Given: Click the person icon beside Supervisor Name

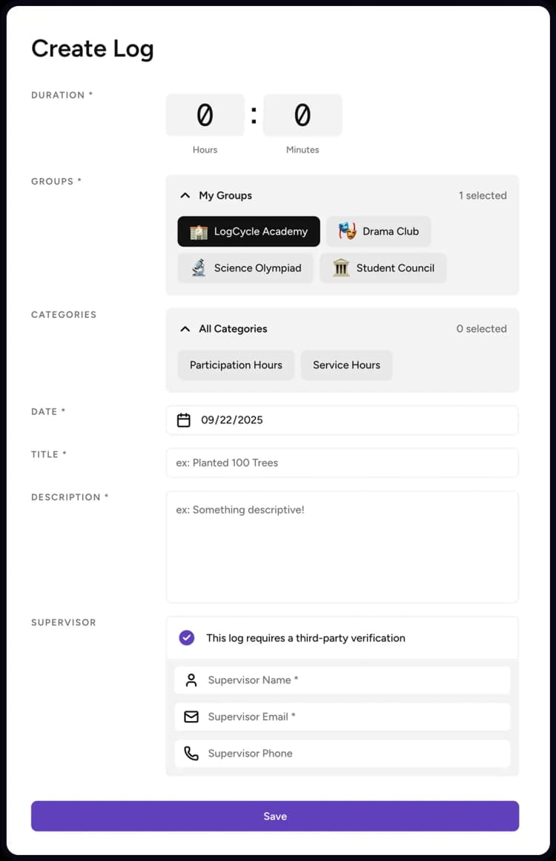Looking at the screenshot, I should (191, 680).
